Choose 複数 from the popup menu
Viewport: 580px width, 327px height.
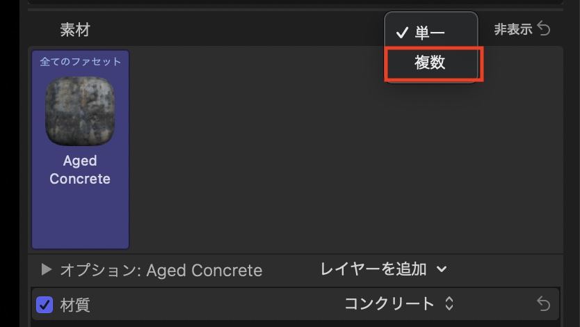[430, 63]
